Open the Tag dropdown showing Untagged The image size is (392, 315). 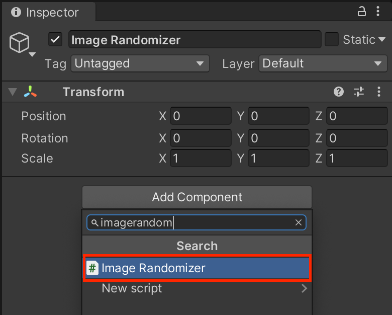(x=140, y=63)
